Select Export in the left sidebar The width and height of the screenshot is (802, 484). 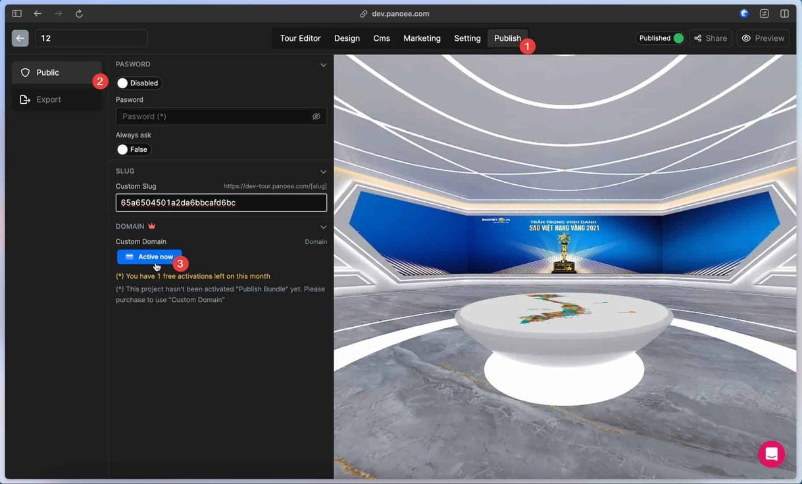(48, 99)
